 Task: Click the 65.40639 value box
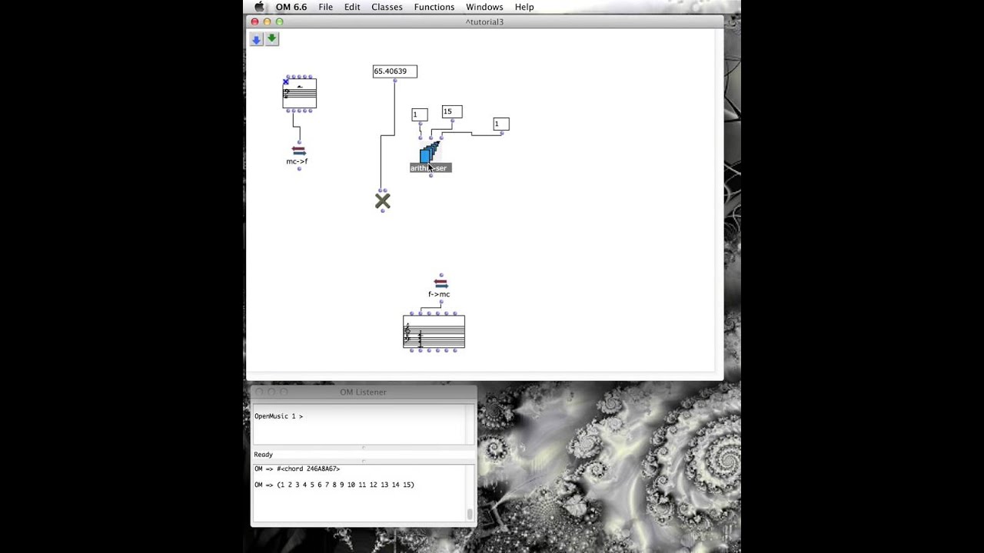pos(395,71)
